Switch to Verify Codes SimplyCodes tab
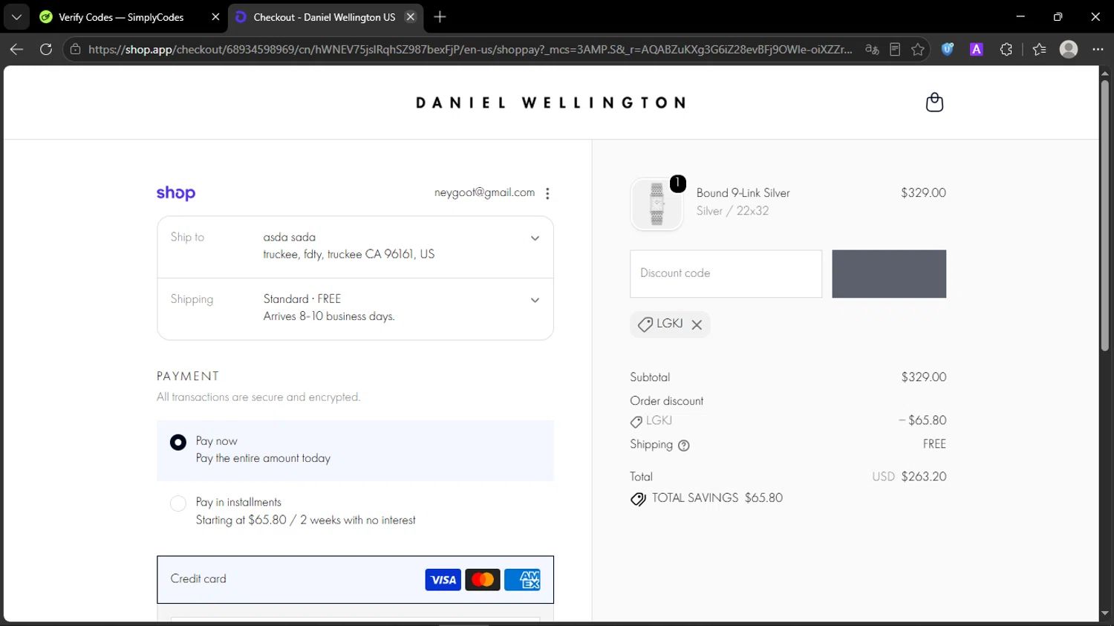This screenshot has height=626, width=1114. [121, 16]
